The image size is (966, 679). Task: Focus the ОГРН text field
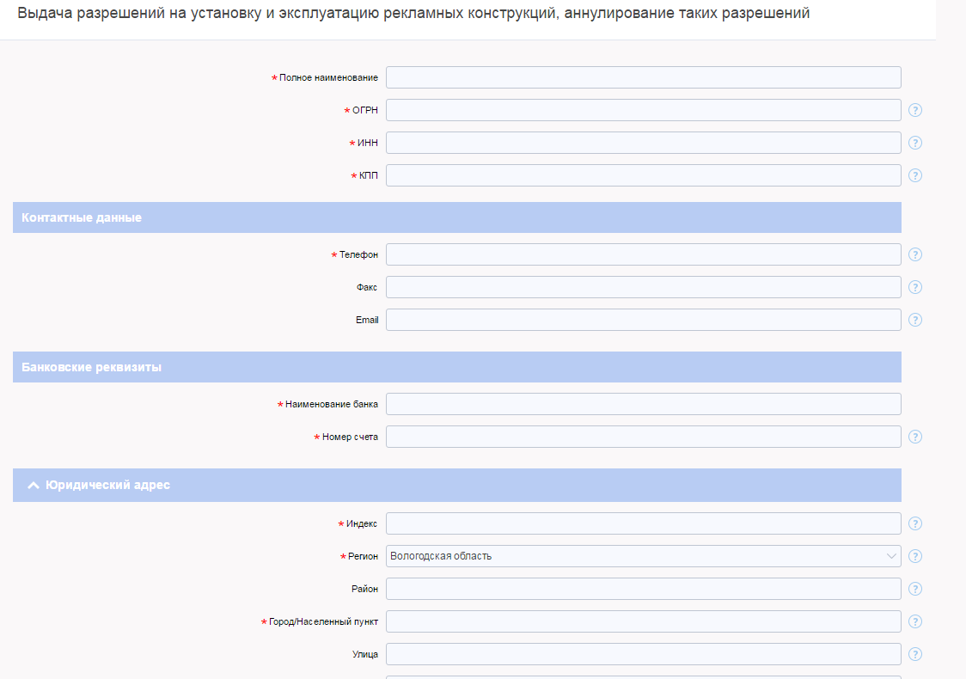tap(643, 110)
